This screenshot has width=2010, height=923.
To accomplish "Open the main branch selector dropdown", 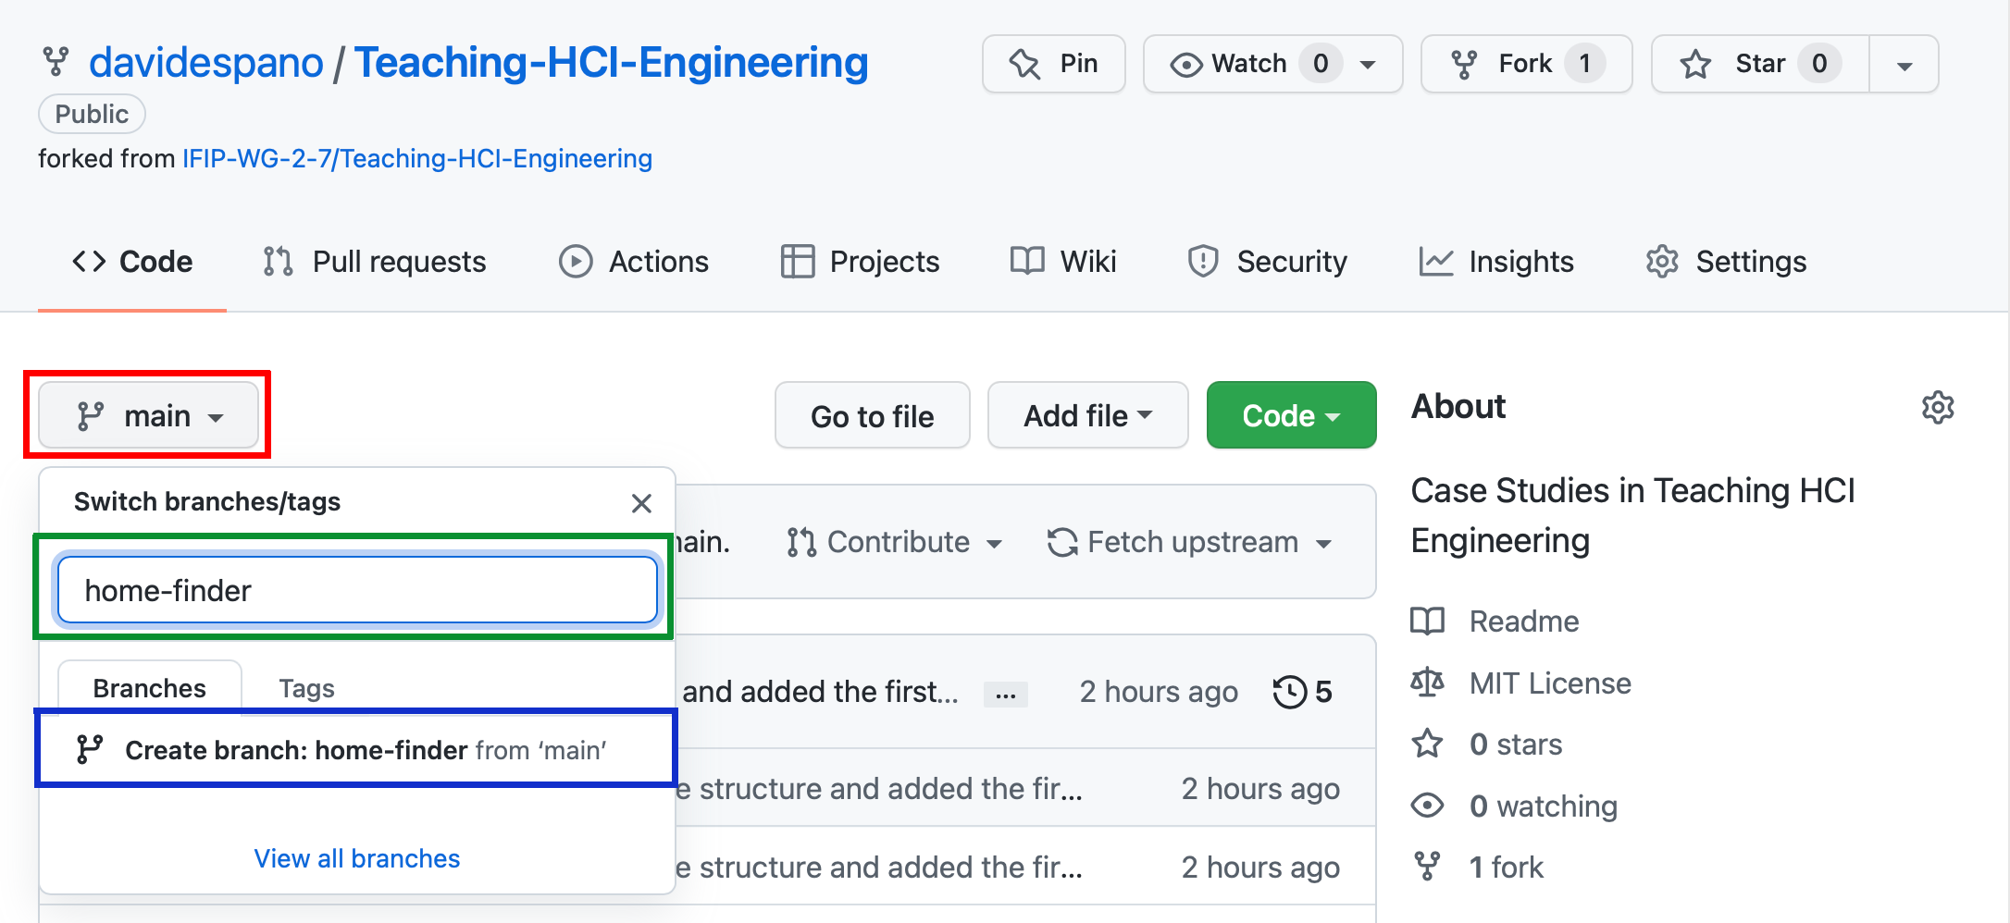I will point(149,415).
